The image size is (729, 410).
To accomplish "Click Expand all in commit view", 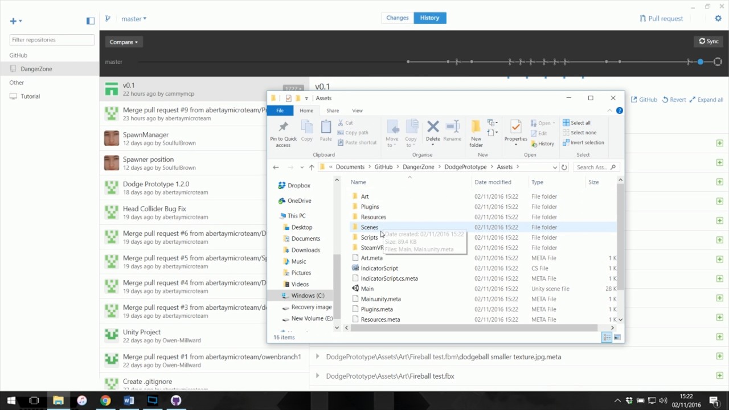I will pos(706,100).
